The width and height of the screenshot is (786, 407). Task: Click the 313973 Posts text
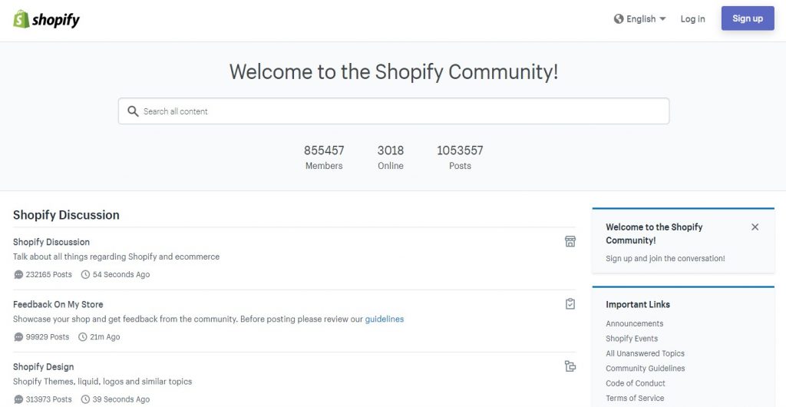(x=48, y=399)
